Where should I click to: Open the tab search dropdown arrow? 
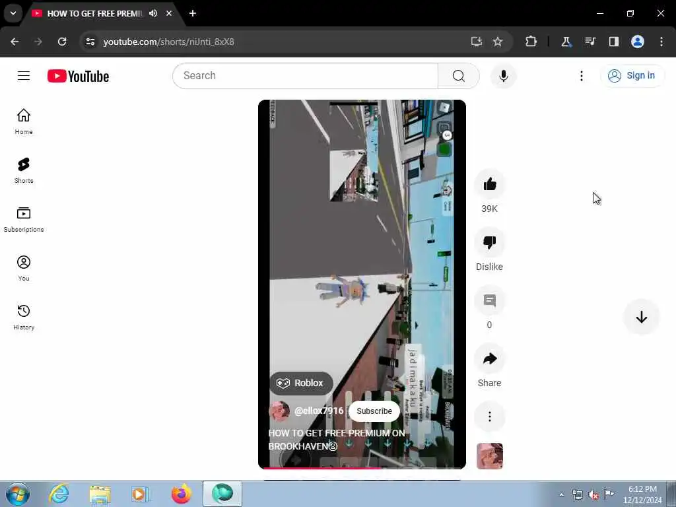click(13, 13)
